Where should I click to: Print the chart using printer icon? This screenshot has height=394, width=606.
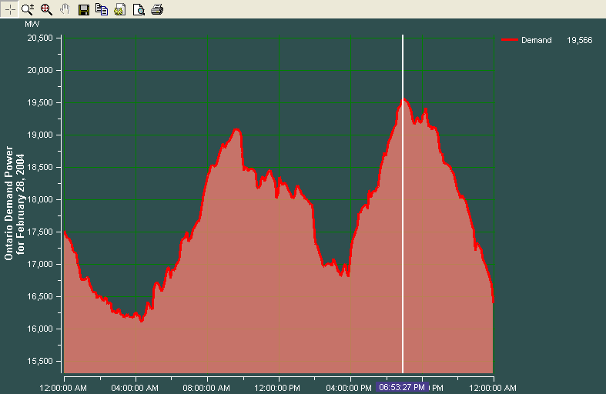point(157,9)
